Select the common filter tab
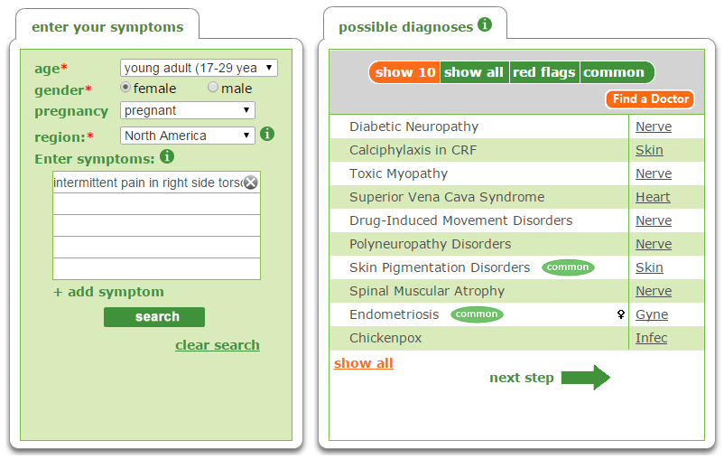Viewport: 724px width, 459px height. pyautogui.click(x=614, y=72)
